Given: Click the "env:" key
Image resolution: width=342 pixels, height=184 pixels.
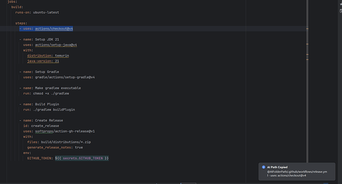Looking at the screenshot, I should (27, 153).
